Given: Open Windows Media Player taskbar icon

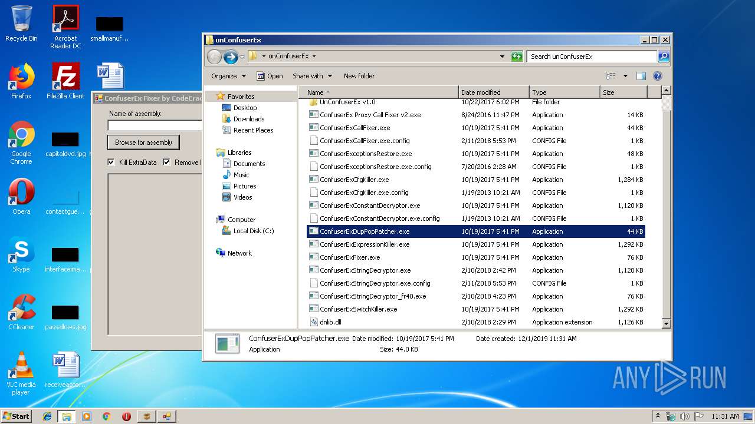Looking at the screenshot, I should pyautogui.click(x=87, y=416).
